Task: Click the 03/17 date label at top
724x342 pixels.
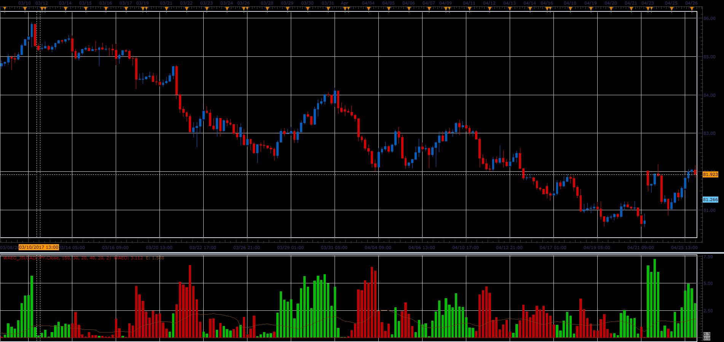Action: coord(126,3)
